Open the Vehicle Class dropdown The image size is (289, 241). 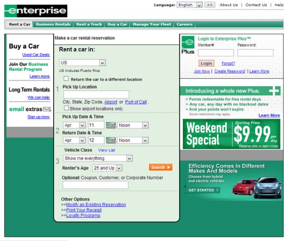pyautogui.click(x=98, y=159)
